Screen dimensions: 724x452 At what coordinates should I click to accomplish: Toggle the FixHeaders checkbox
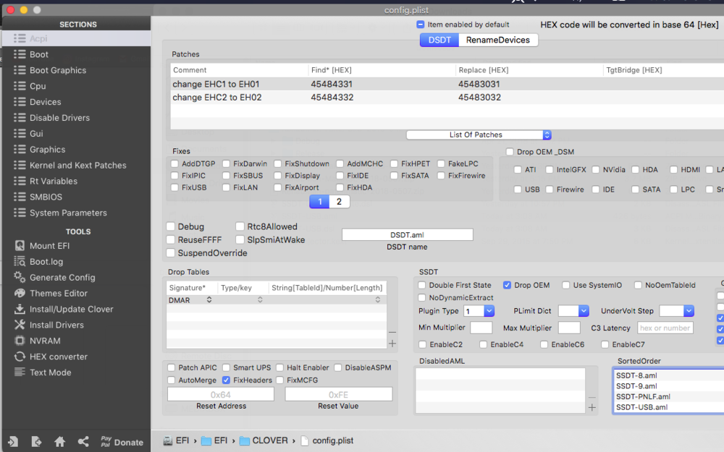(x=227, y=380)
